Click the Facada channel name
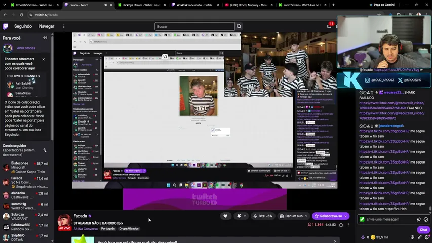 (80, 216)
